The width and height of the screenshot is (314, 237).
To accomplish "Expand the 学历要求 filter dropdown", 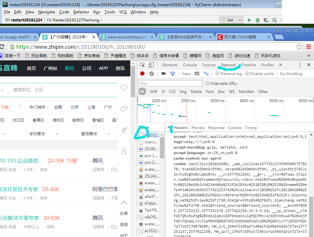I will (x=43, y=134).
